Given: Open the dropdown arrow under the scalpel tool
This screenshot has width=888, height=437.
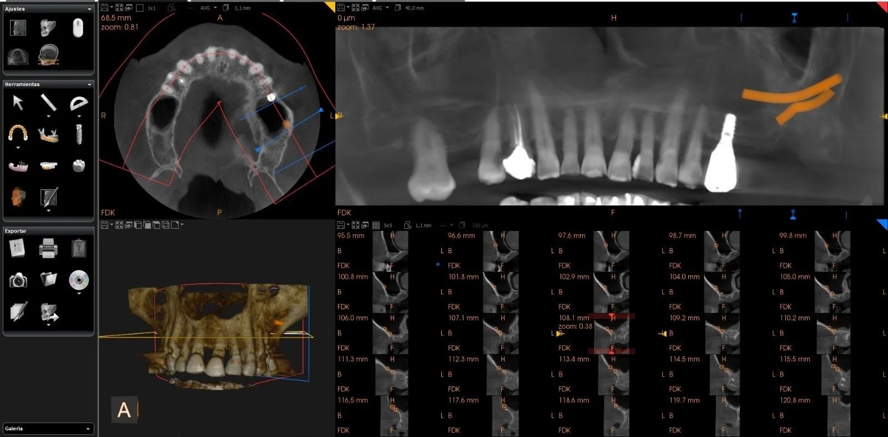Looking at the screenshot, I should coord(48,210).
